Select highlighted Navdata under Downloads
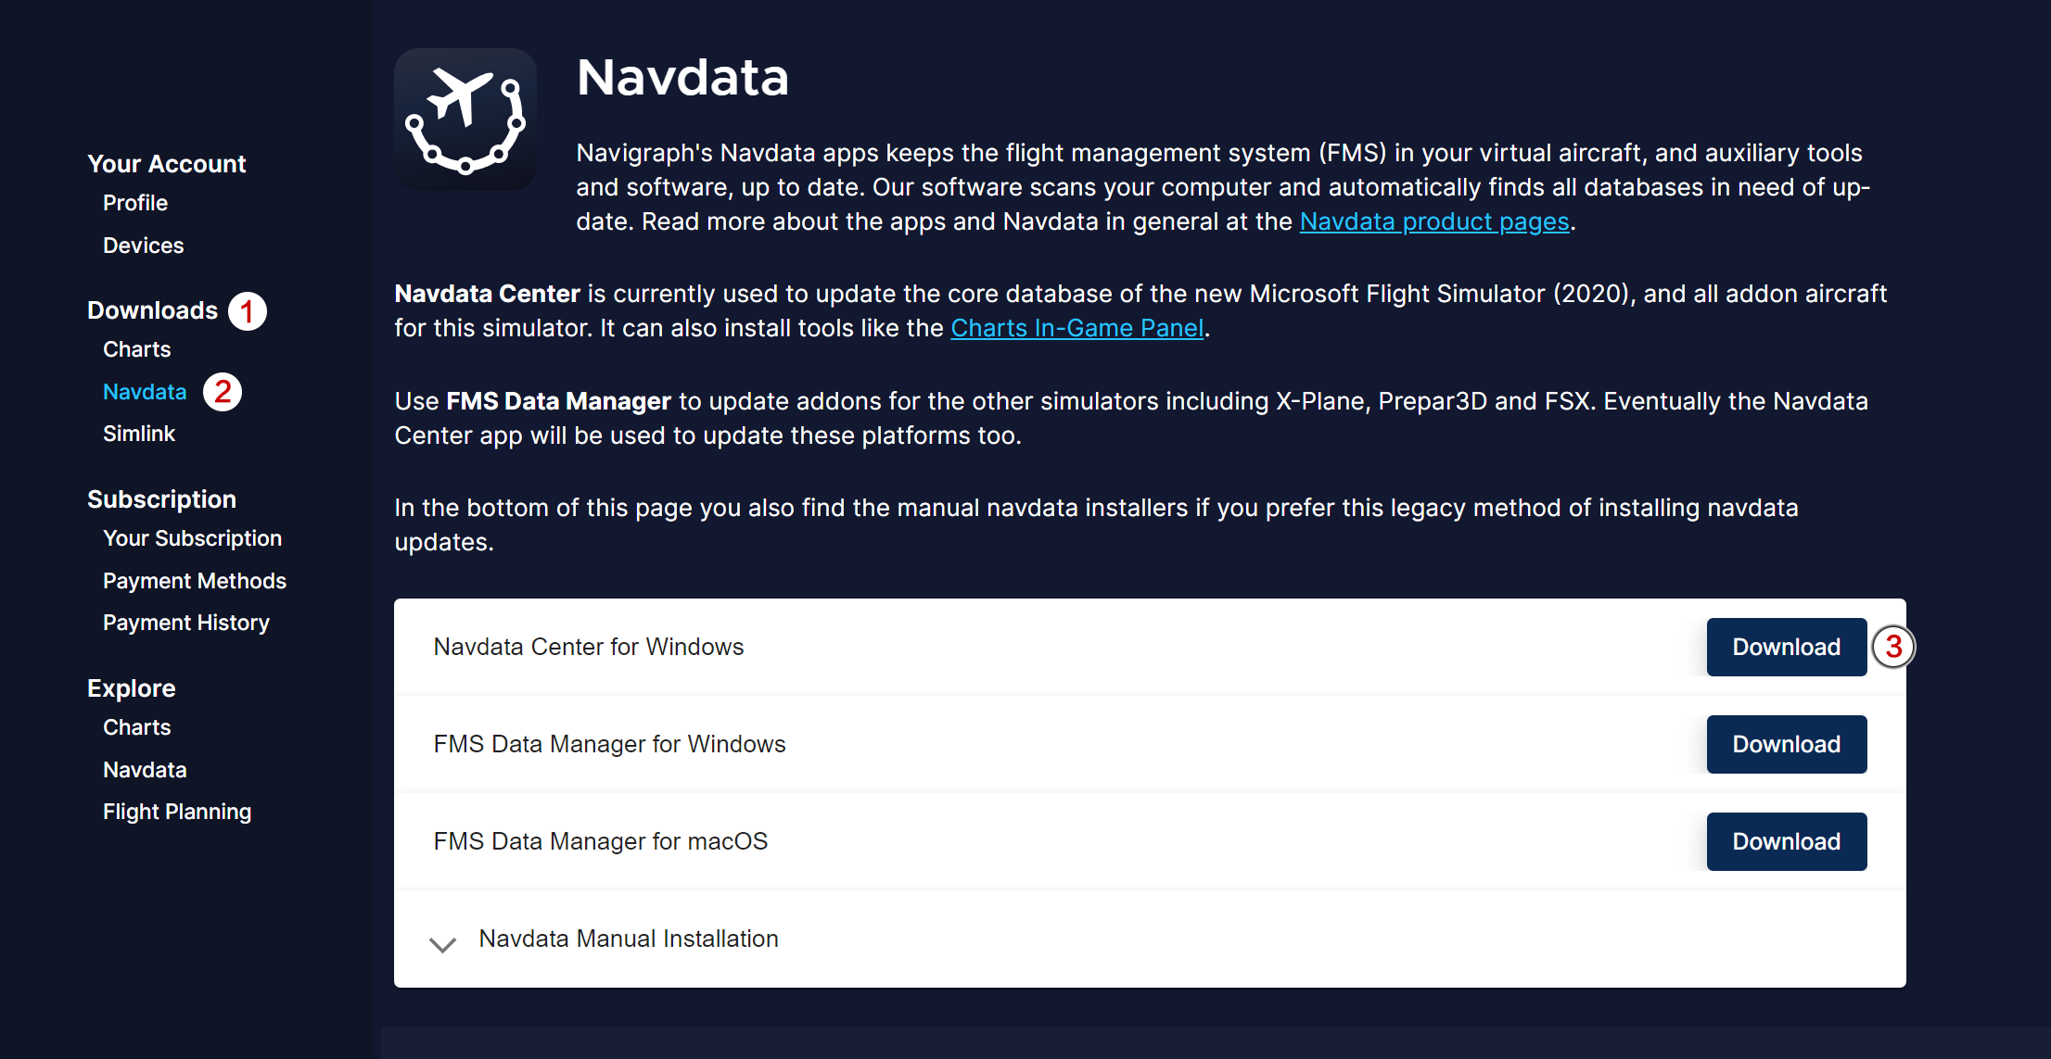This screenshot has height=1059, width=2051. pyautogui.click(x=145, y=392)
